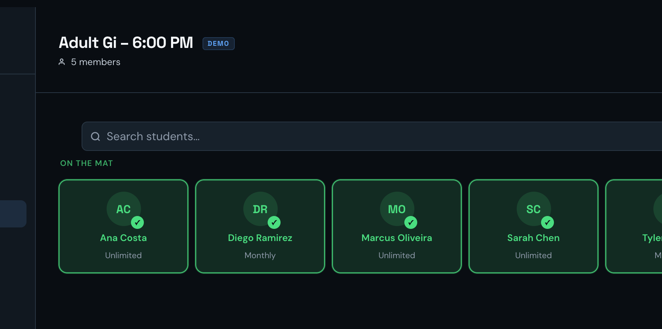Click the DEMO badge

click(218, 44)
